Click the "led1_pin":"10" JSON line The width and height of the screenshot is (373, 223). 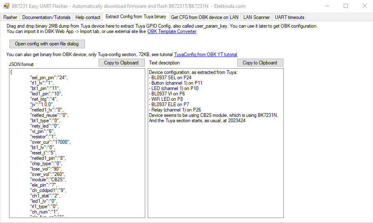[x=46, y=94]
